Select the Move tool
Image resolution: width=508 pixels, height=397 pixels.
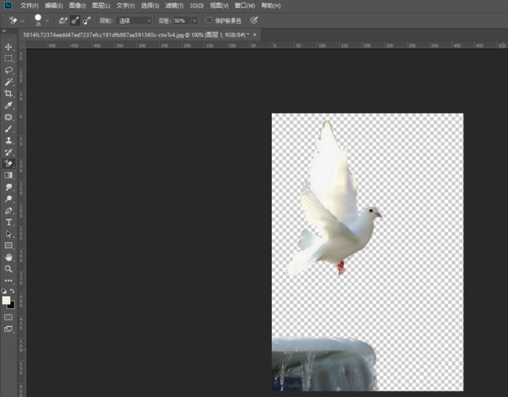point(9,47)
